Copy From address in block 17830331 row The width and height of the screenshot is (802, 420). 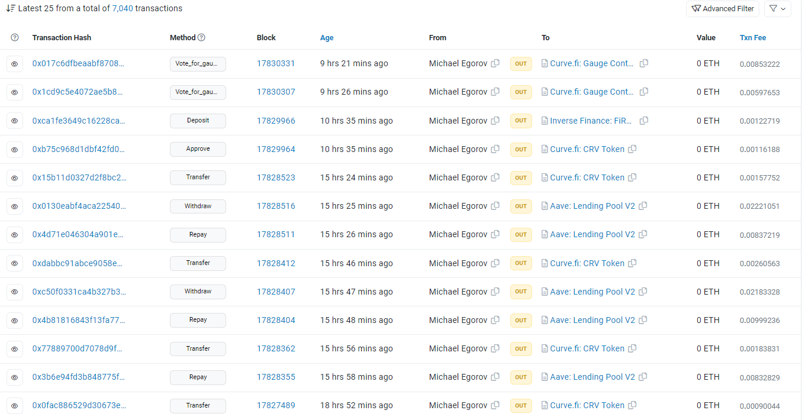point(495,63)
